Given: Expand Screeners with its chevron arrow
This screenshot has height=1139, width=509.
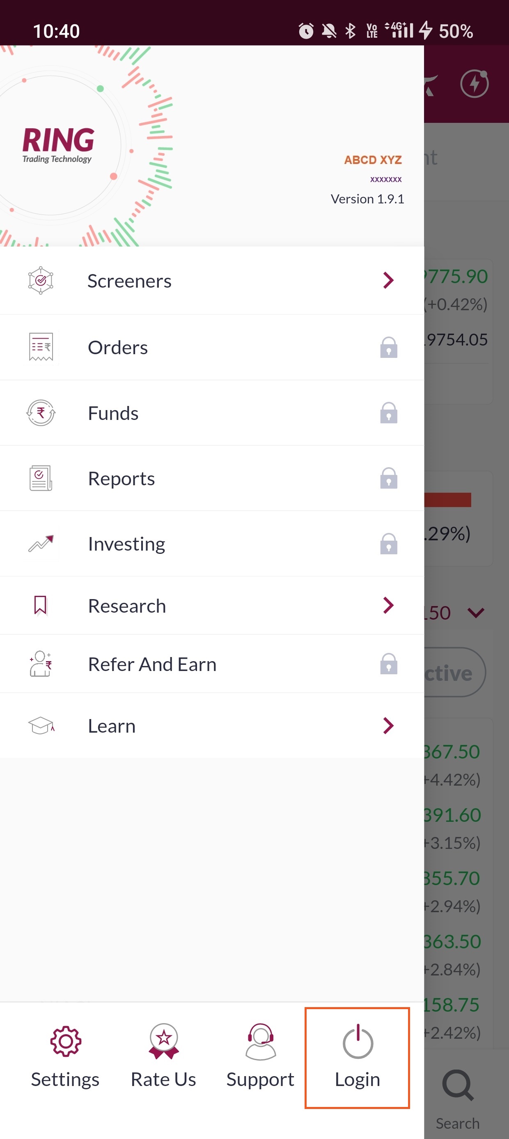Looking at the screenshot, I should [x=388, y=280].
